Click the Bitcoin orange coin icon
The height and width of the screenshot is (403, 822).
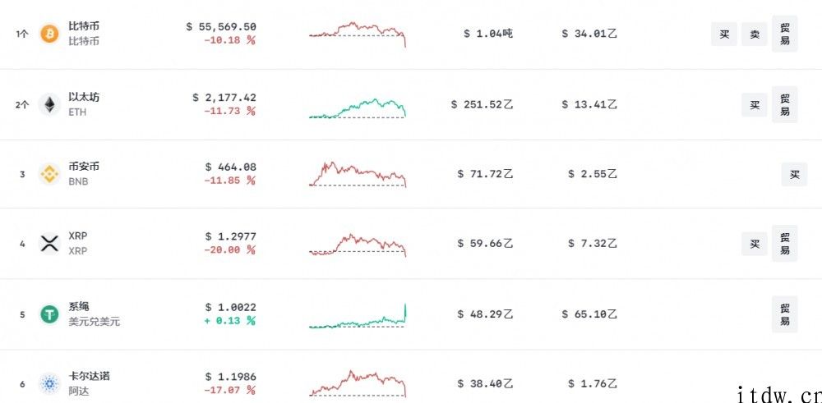click(50, 34)
